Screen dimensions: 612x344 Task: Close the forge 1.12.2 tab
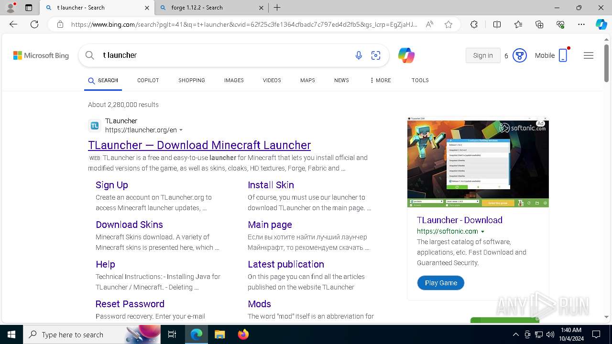[x=261, y=8]
